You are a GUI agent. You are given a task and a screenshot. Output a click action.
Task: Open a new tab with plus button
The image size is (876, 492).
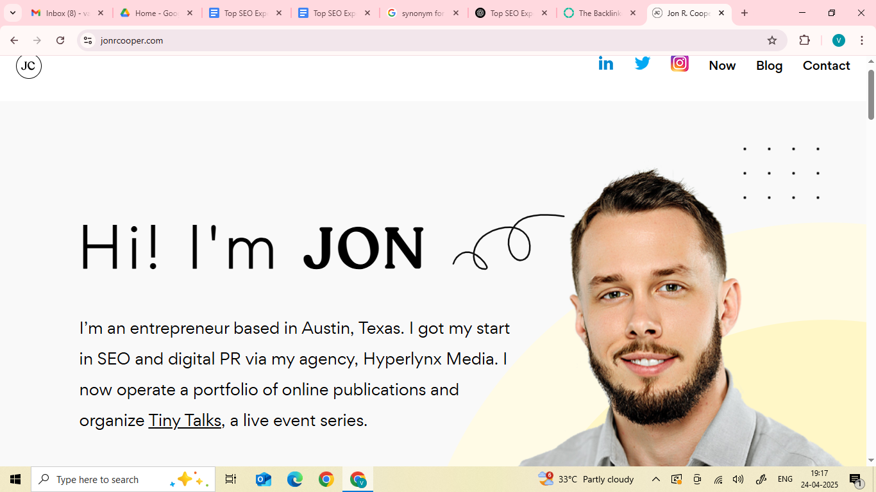click(x=745, y=13)
